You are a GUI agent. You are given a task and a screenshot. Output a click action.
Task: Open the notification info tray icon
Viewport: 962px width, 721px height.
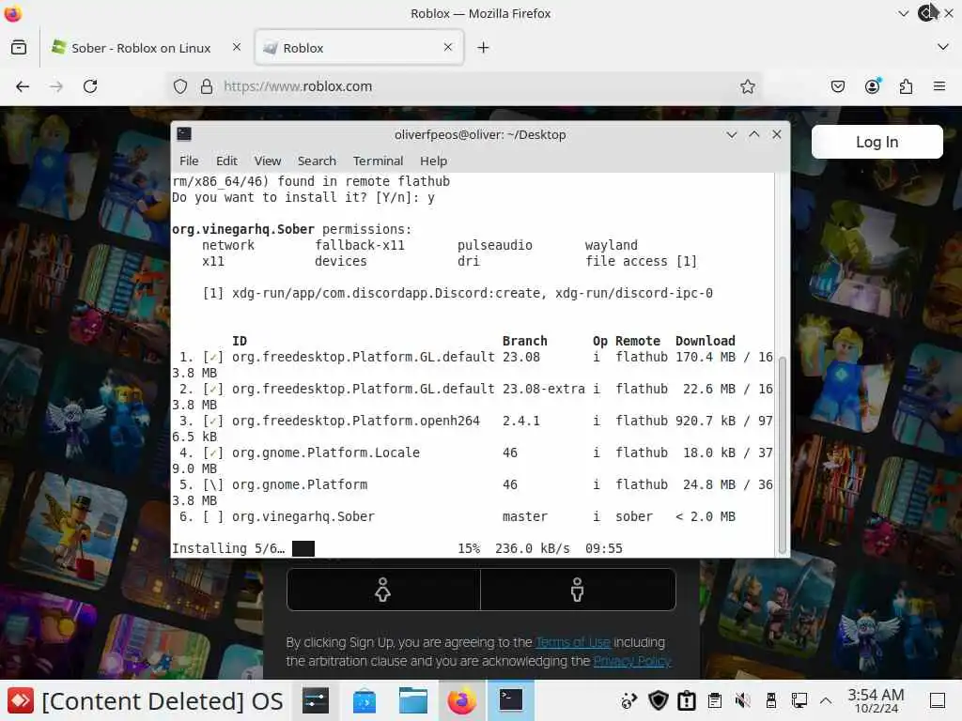tap(687, 700)
